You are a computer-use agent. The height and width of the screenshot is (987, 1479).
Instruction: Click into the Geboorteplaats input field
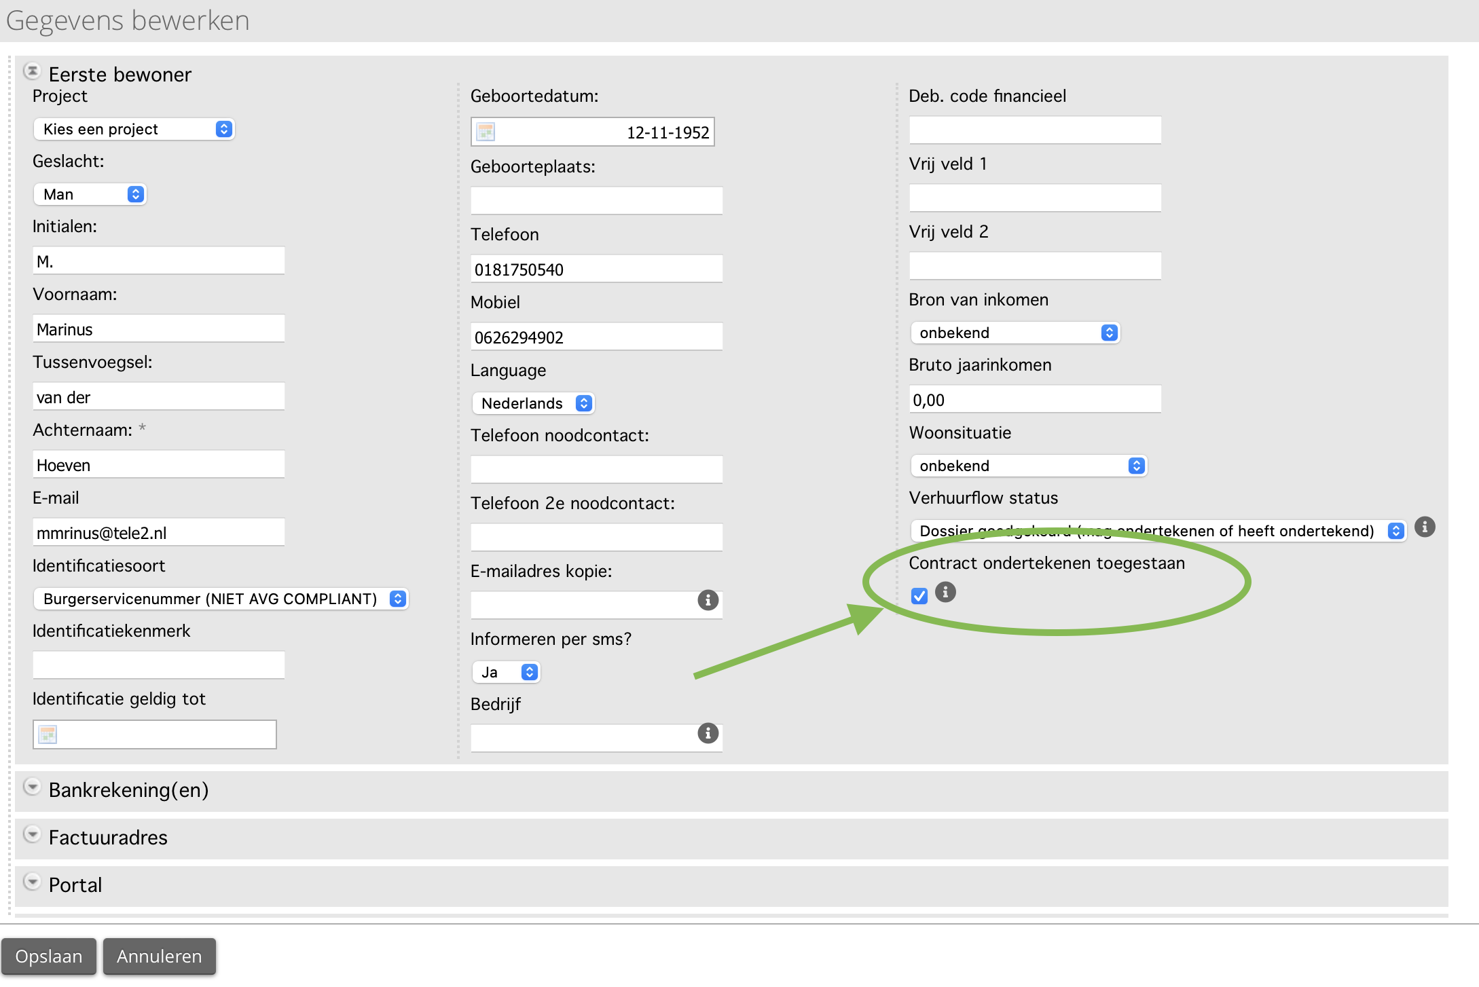point(596,201)
